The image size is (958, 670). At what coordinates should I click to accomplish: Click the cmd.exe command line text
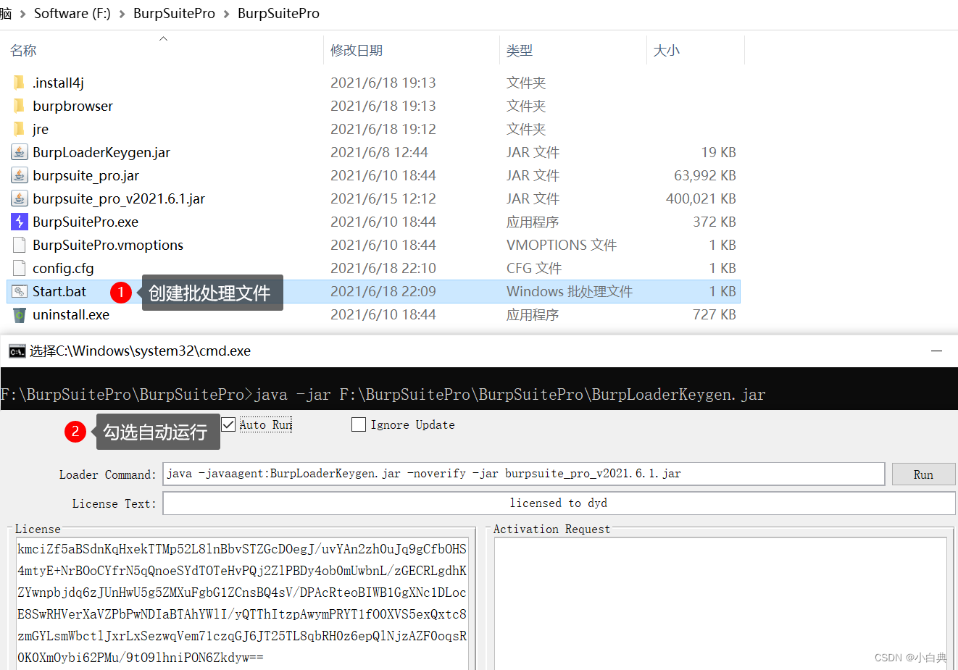point(383,394)
